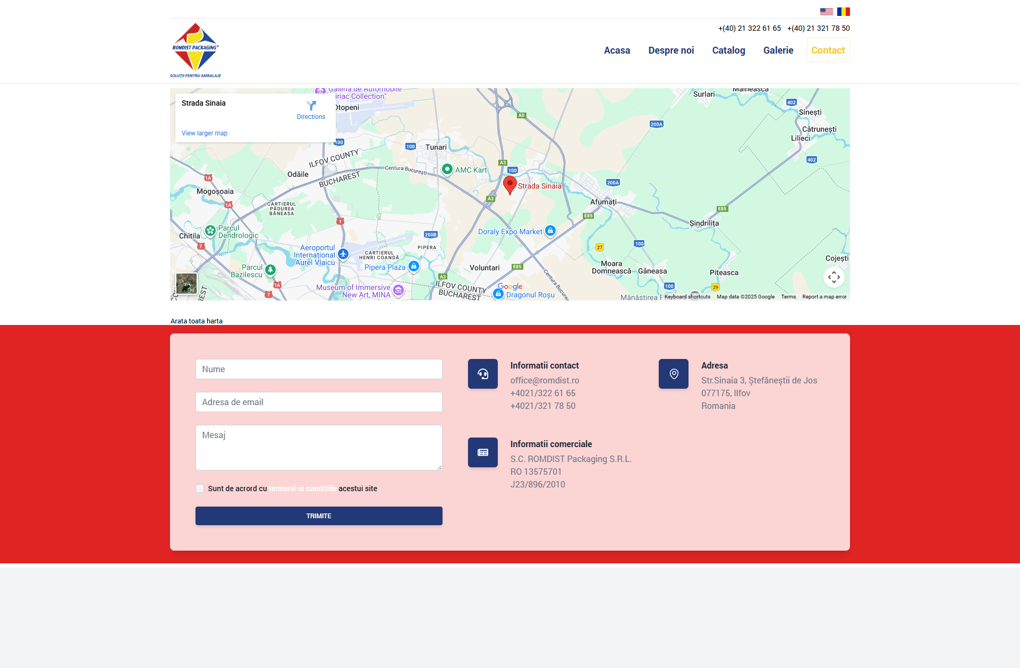Toggle the map camera controls icon
Image resolution: width=1020 pixels, height=668 pixels.
click(834, 277)
